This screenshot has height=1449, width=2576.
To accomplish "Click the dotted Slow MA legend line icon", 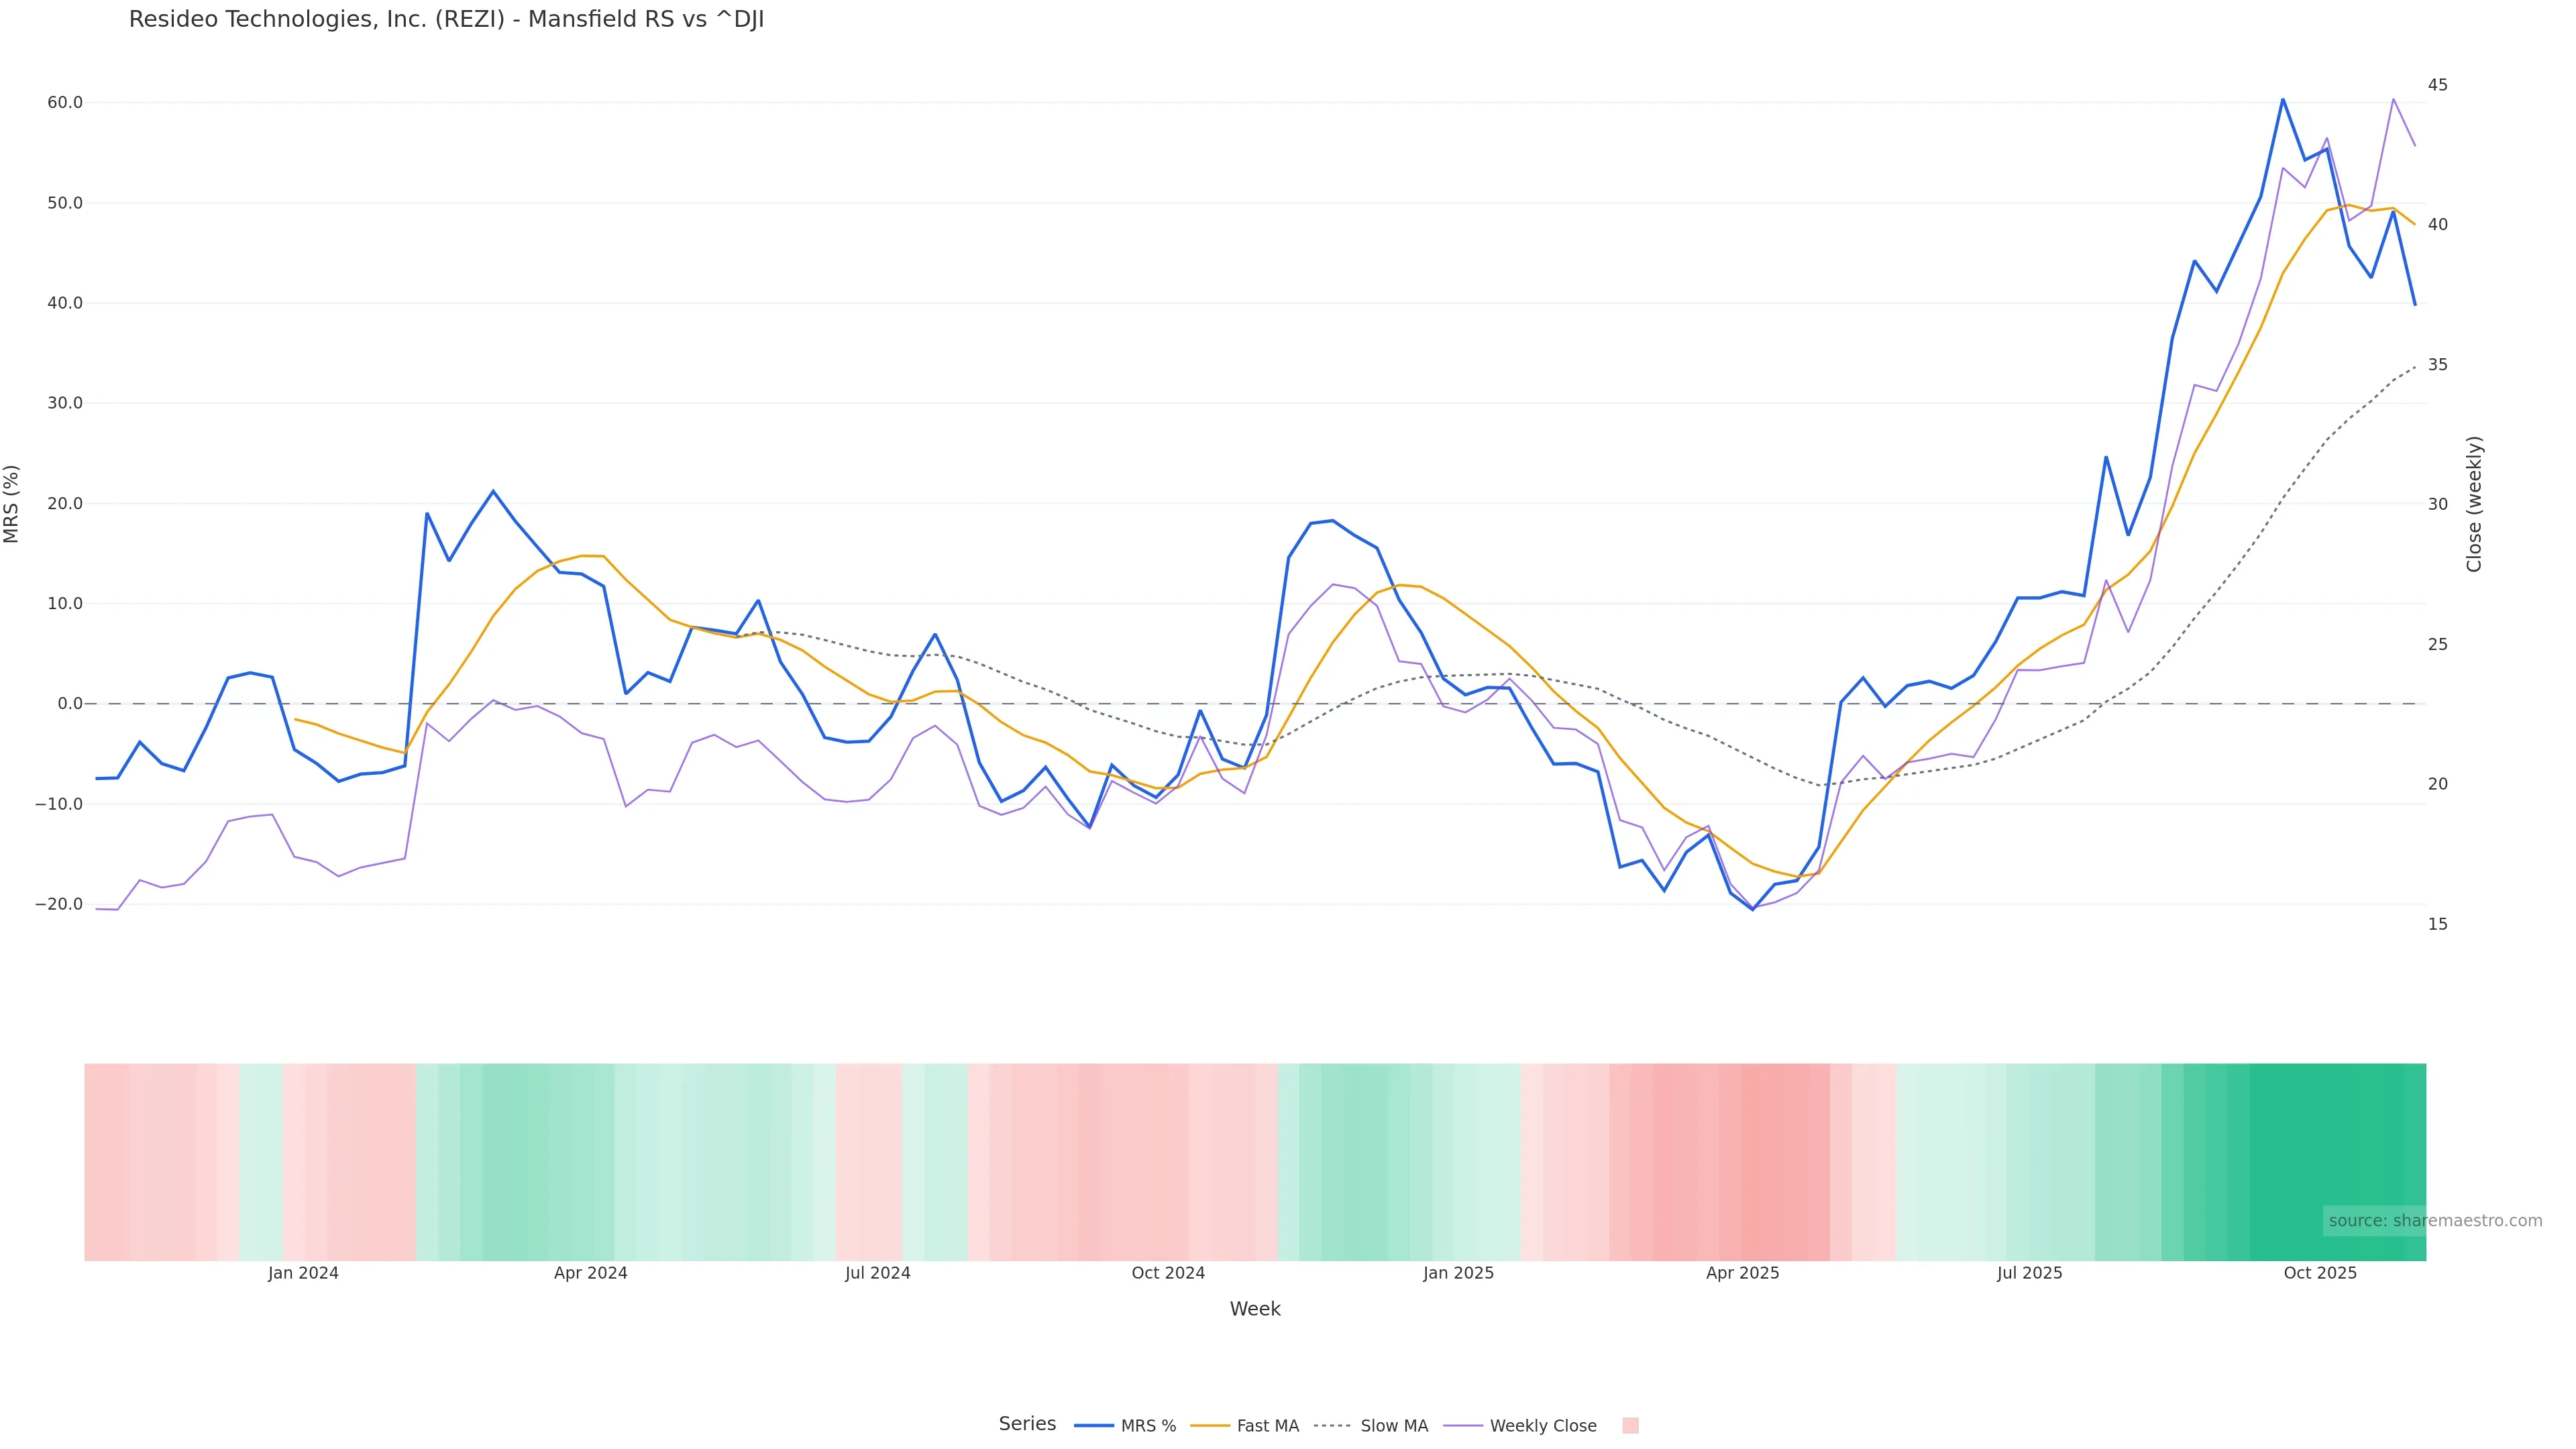I will click(1332, 1426).
